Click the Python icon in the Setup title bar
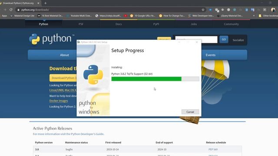This screenshot has height=156, width=278. click(79, 42)
